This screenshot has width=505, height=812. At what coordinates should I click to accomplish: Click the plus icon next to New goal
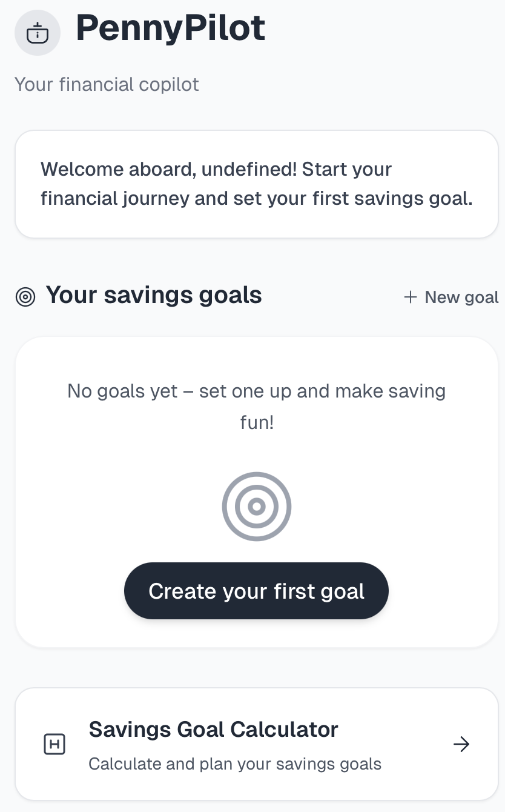tap(411, 297)
